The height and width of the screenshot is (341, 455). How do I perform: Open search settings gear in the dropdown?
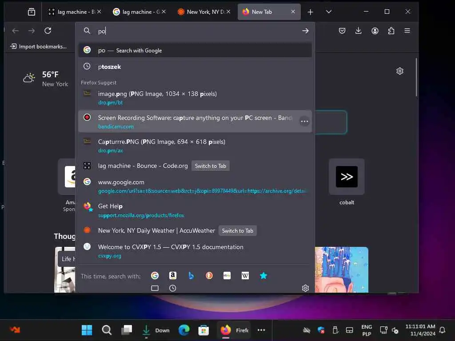click(305, 288)
